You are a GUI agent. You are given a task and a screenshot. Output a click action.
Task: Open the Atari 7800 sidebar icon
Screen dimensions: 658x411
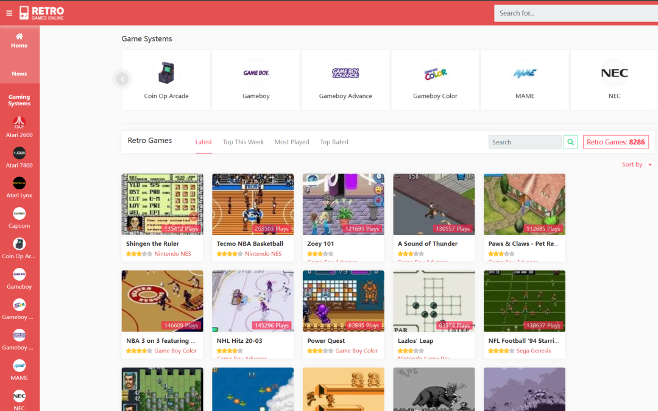point(19,153)
